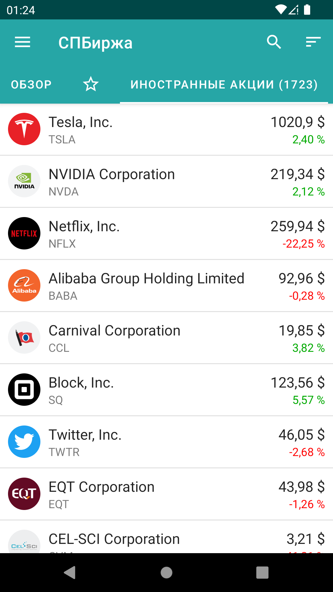This screenshot has height=592, width=333.
Task: Tap the NVIDIA logo icon
Action: coord(24,181)
